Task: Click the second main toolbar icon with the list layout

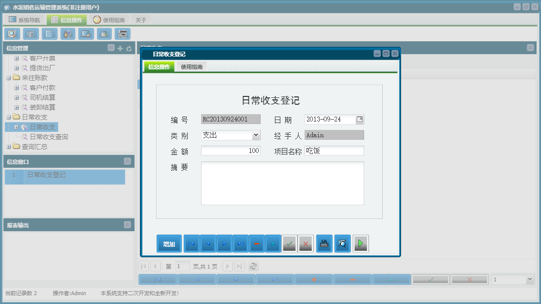Action: point(31,34)
